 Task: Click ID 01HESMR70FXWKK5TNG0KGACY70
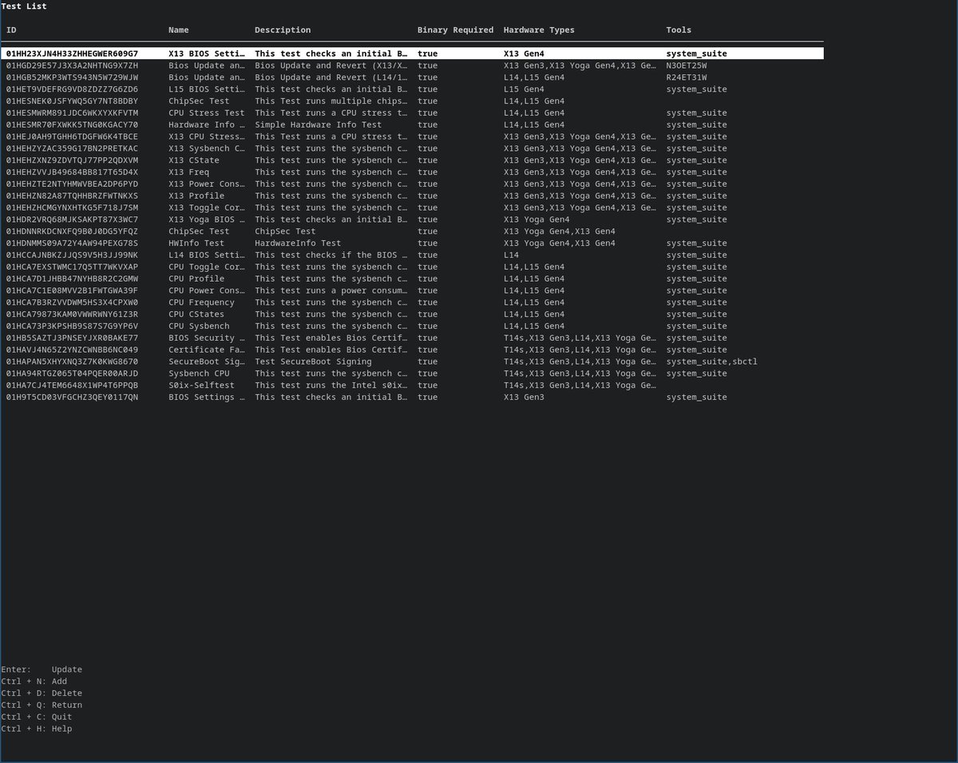pos(72,125)
